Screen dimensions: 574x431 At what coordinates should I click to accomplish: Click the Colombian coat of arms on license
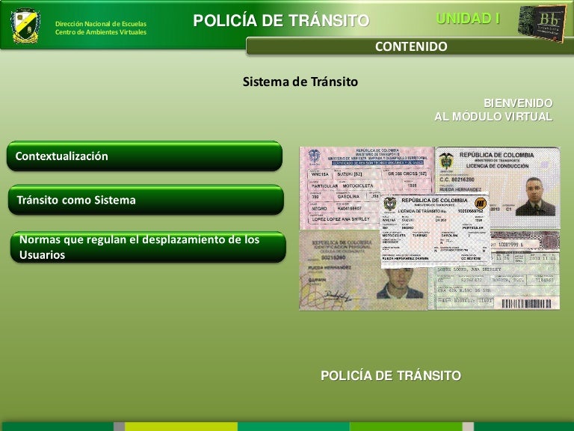coord(446,162)
